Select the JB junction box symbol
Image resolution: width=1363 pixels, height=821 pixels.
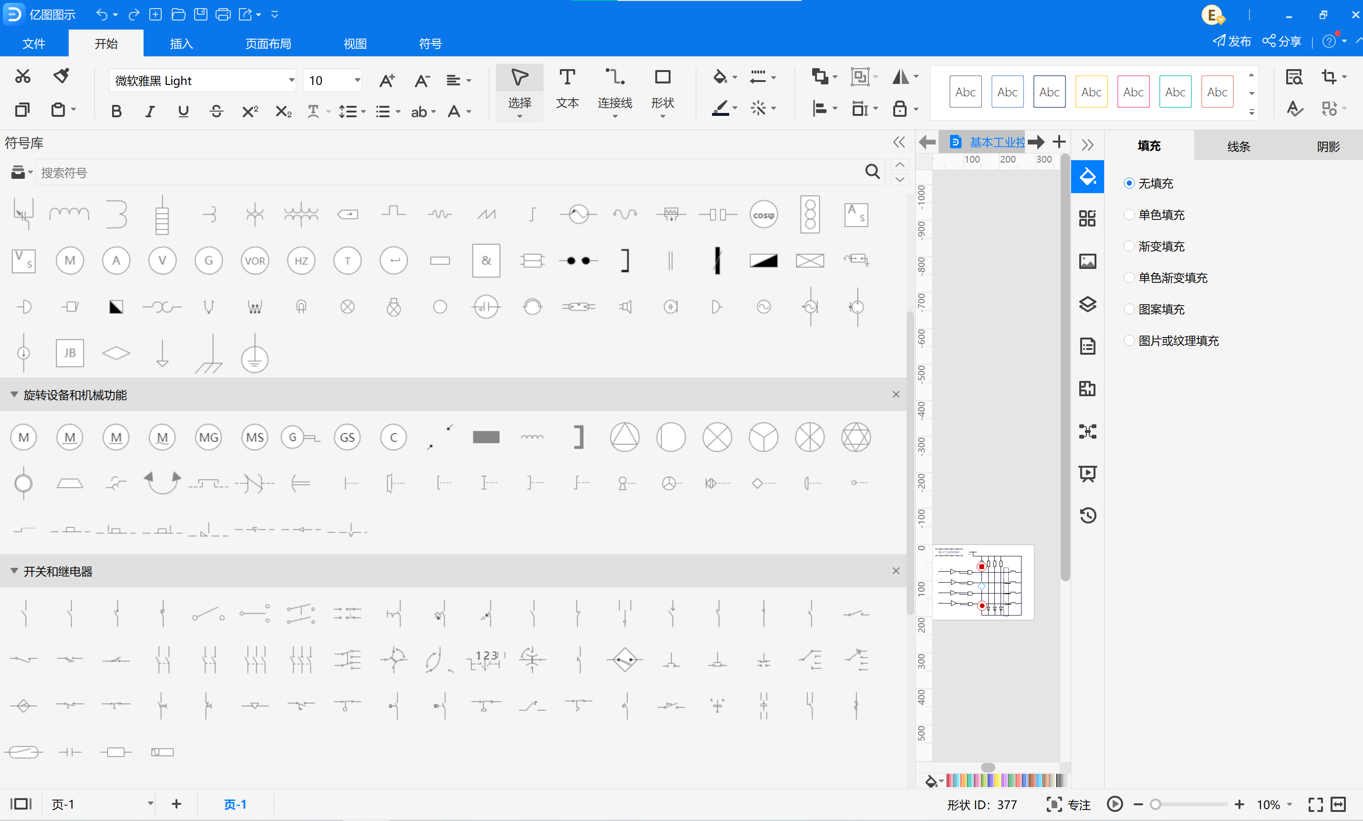coord(70,353)
